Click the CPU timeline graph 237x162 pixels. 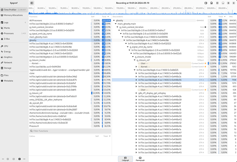[133, 12]
